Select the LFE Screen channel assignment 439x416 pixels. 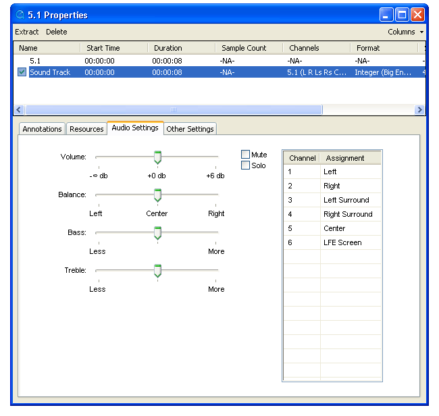tap(342, 242)
